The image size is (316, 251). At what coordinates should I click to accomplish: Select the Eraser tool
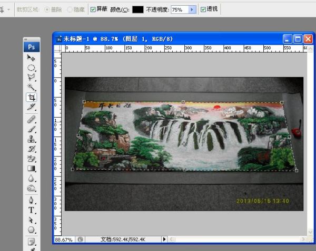tap(31, 159)
